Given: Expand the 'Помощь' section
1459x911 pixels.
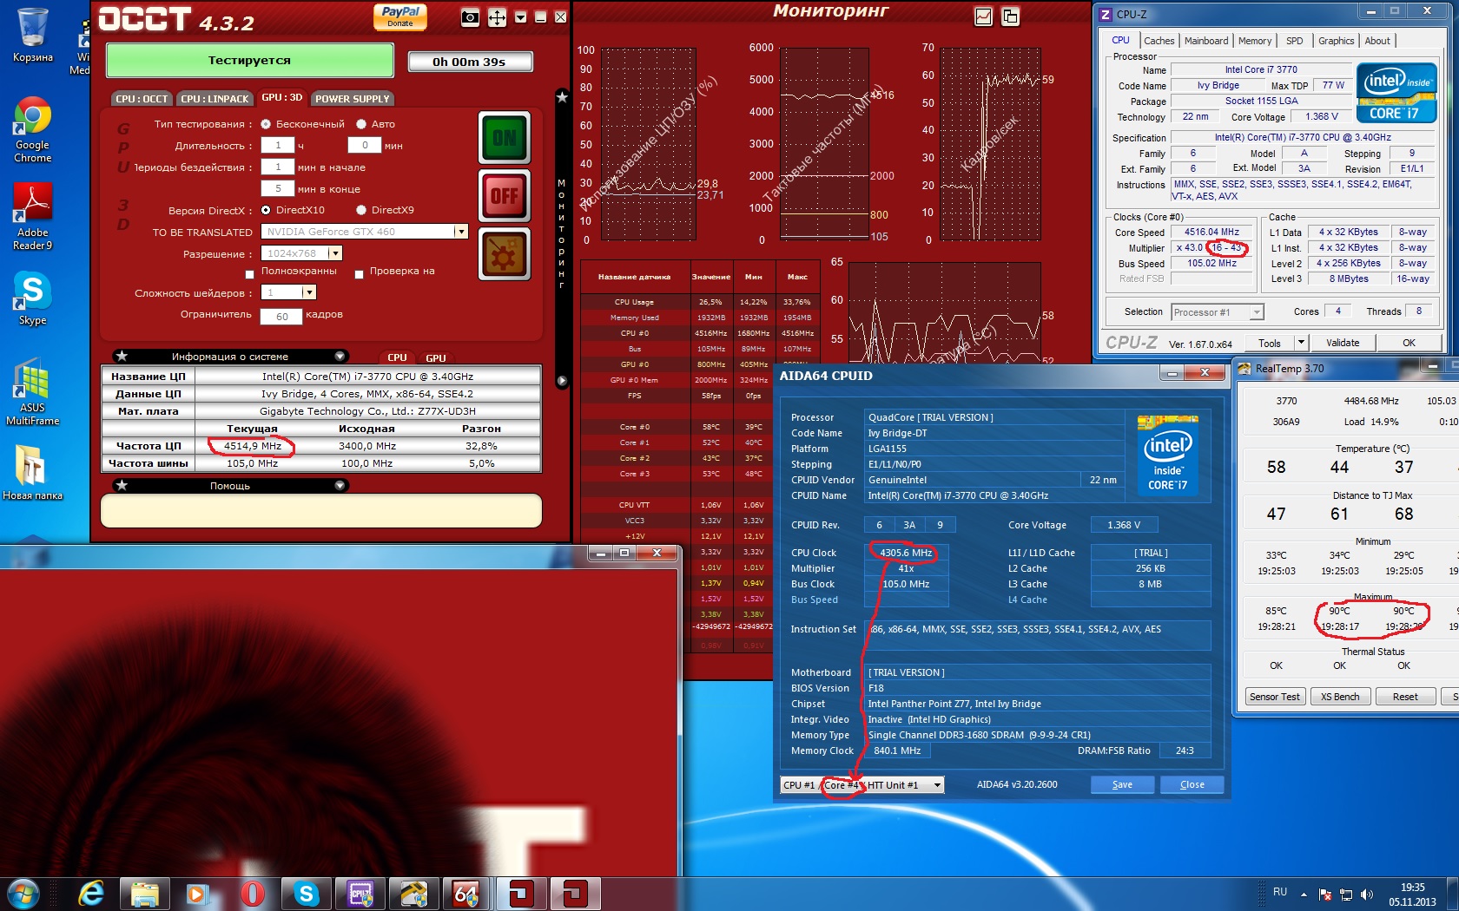Looking at the screenshot, I should [340, 485].
